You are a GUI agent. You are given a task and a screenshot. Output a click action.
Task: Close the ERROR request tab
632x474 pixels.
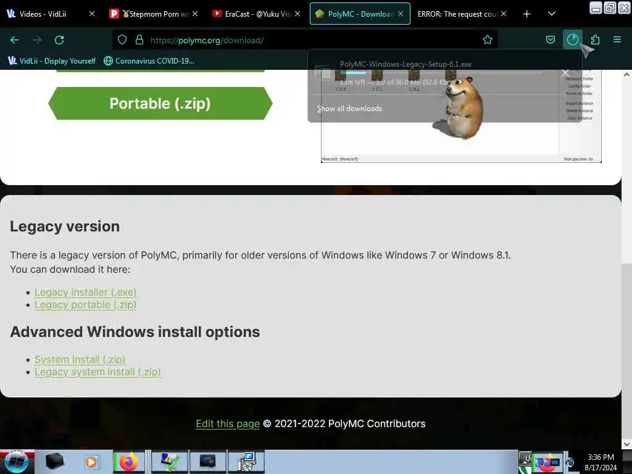[504, 14]
